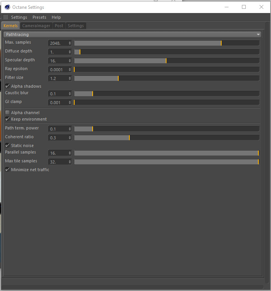This screenshot has width=271, height=291.
Task: Open the Settings menu
Action: click(19, 17)
